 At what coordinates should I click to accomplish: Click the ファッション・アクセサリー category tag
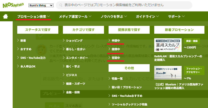point(194,70)
